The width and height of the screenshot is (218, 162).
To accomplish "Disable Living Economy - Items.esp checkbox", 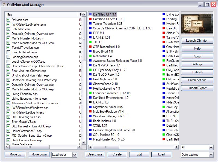I will click(x=8, y=99).
